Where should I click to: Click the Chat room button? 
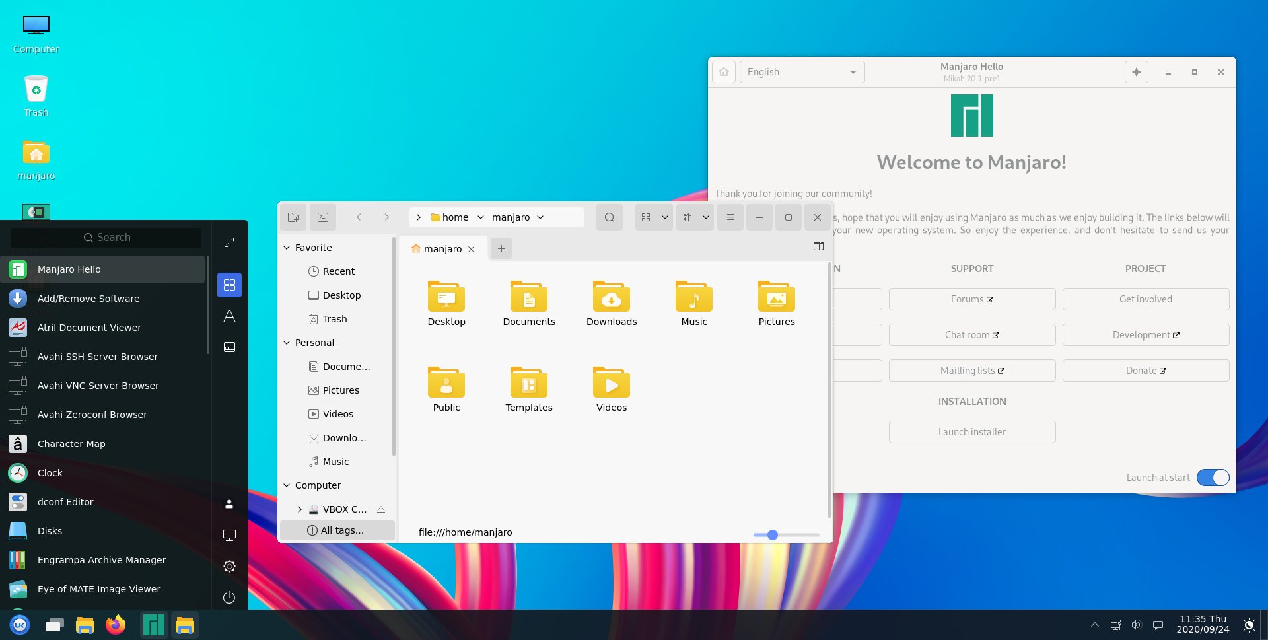pyautogui.click(x=972, y=335)
